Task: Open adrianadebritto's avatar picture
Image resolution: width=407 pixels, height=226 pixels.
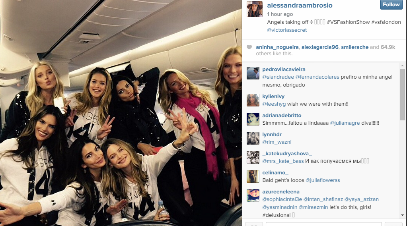Action: (x=253, y=119)
